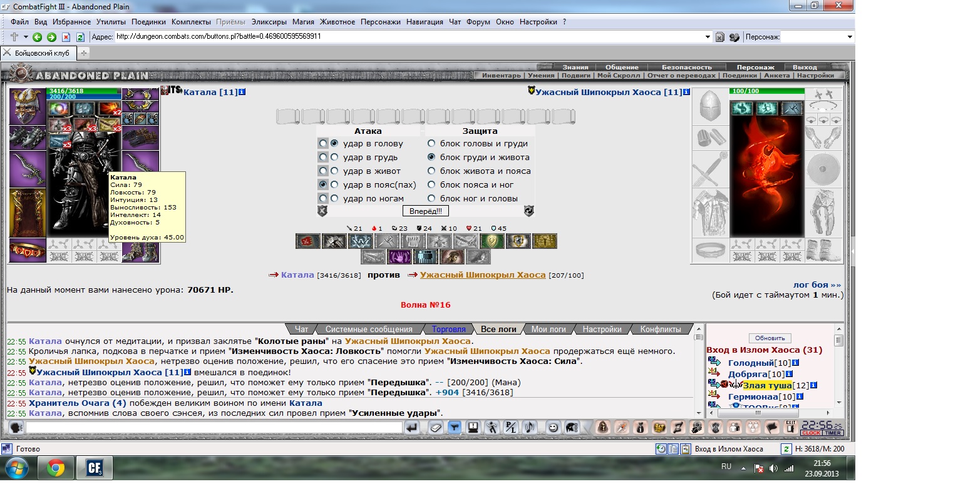973x489 pixels.
Task: Click player name Гермионаа in the list
Action: tap(753, 396)
